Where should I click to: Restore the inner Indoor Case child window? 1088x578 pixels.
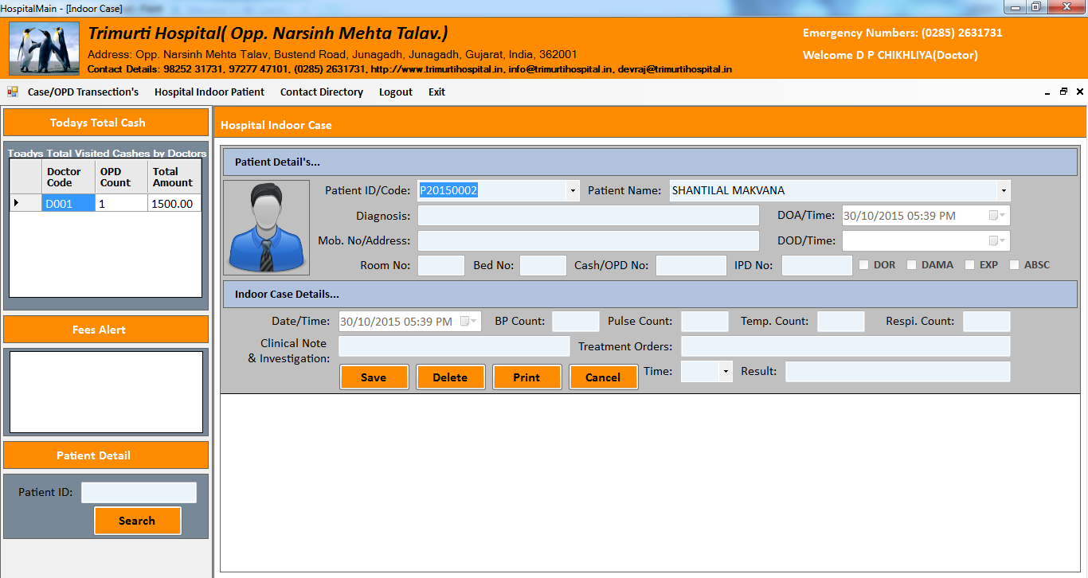coord(1063,92)
